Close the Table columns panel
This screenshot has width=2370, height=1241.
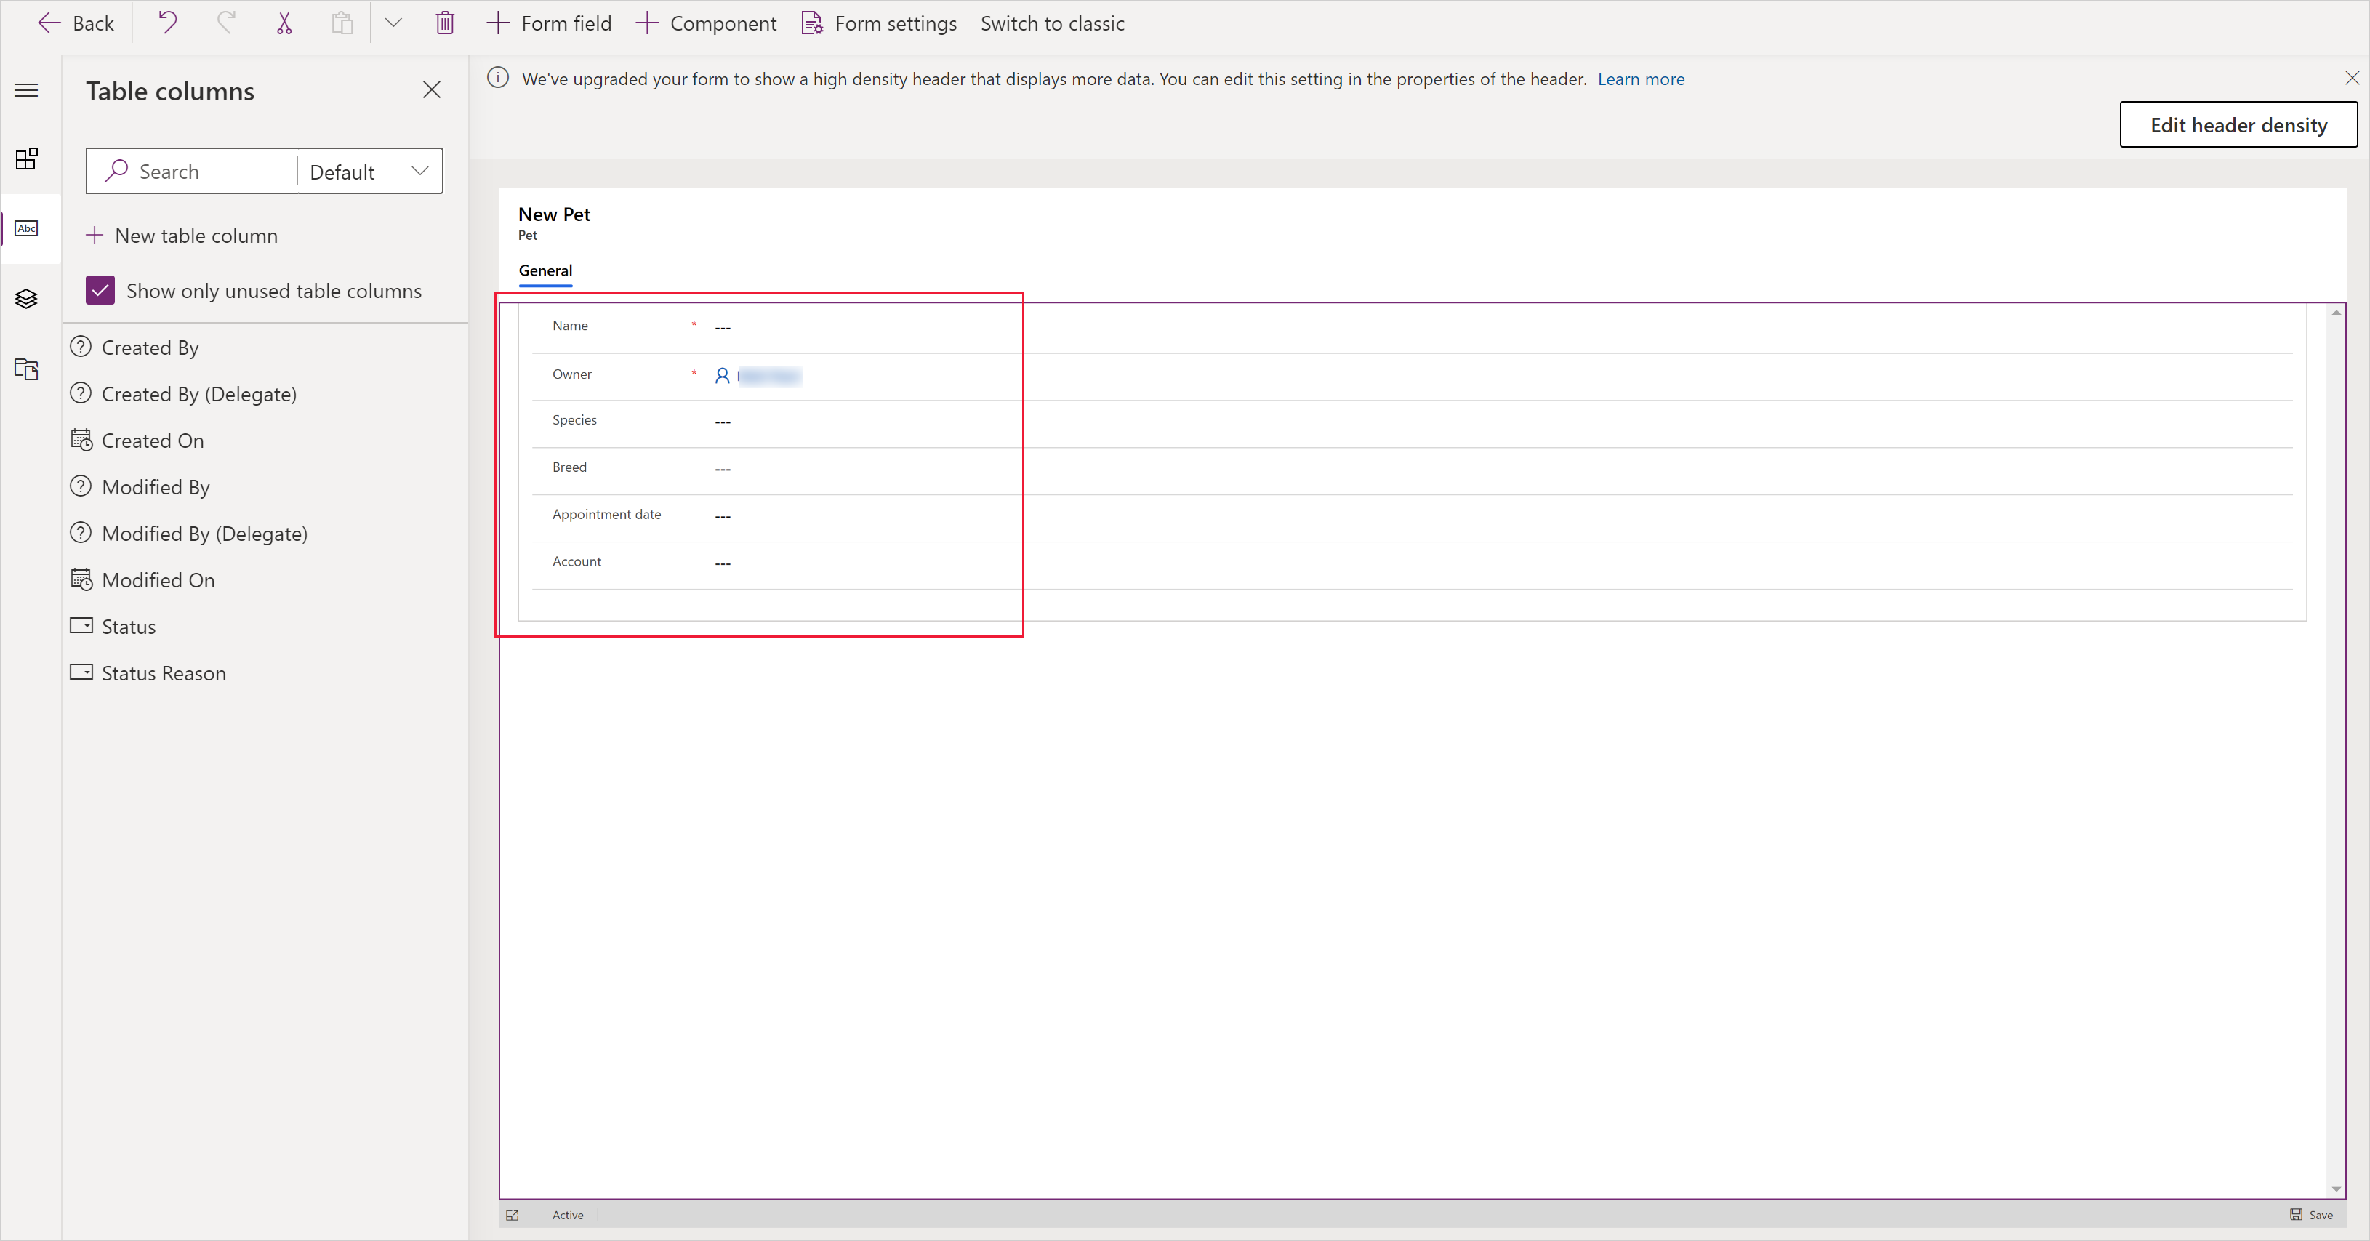point(433,91)
